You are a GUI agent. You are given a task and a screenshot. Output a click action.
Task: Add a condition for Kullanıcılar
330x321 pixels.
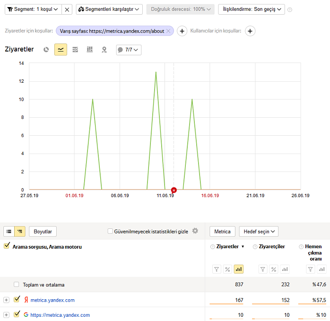click(250, 31)
